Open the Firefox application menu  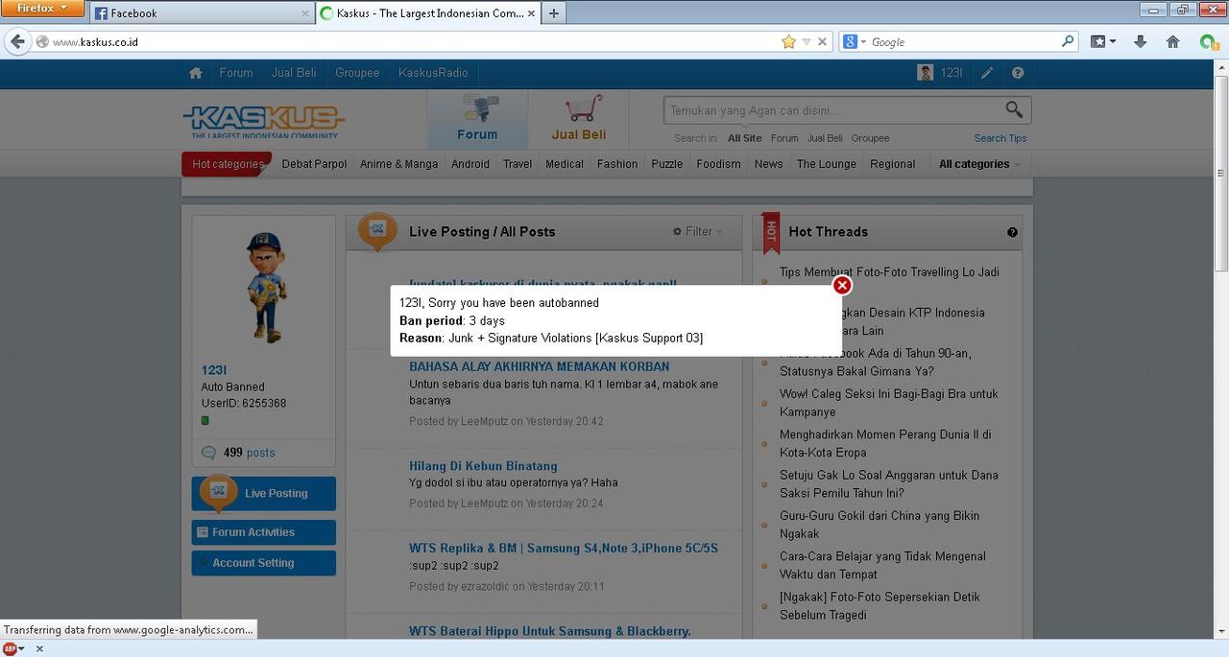(x=43, y=9)
